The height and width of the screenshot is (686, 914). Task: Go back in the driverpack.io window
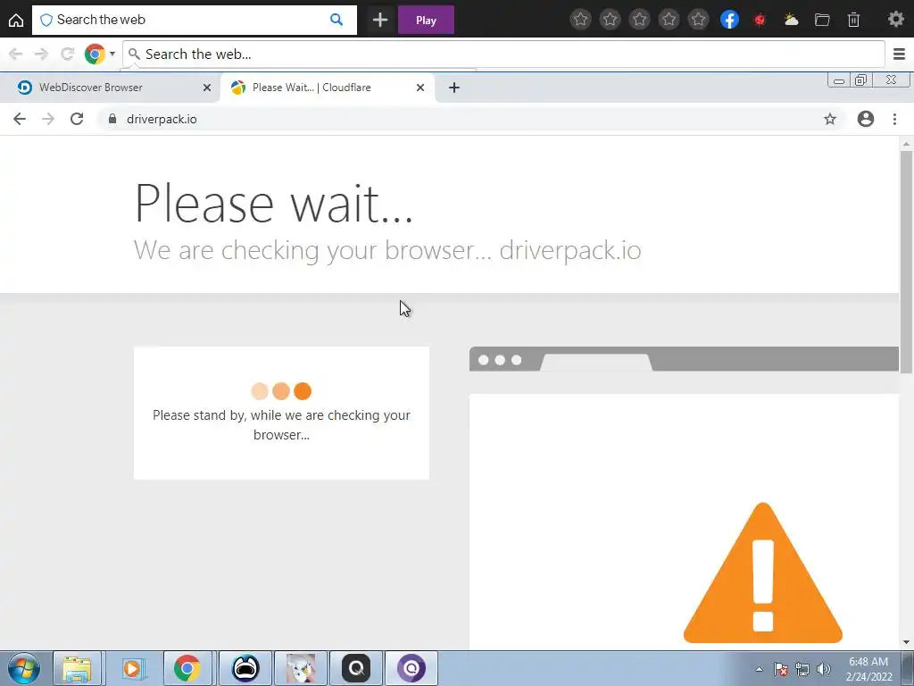click(x=20, y=119)
